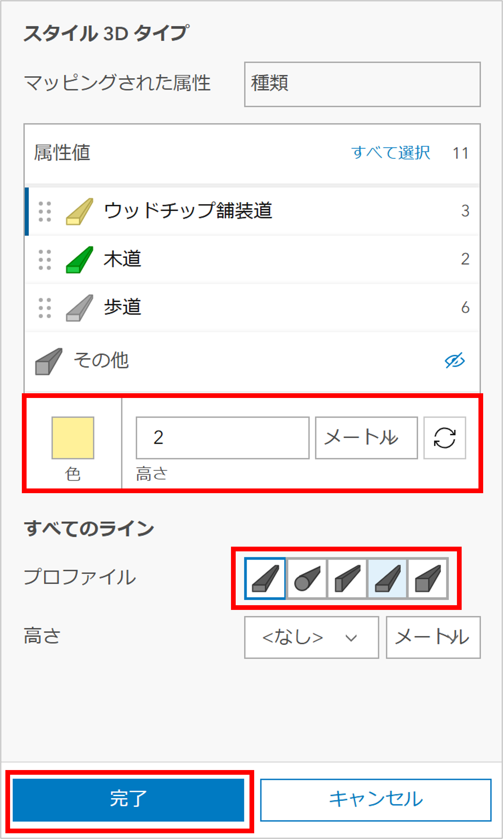Select the 歩道 attribute row

tap(252, 307)
